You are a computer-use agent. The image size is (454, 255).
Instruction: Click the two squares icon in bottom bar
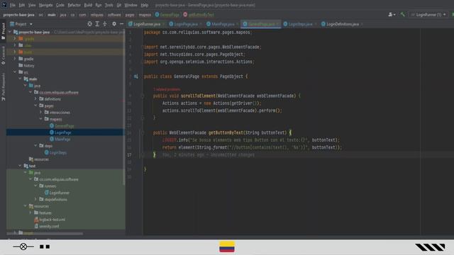[x=45, y=246]
